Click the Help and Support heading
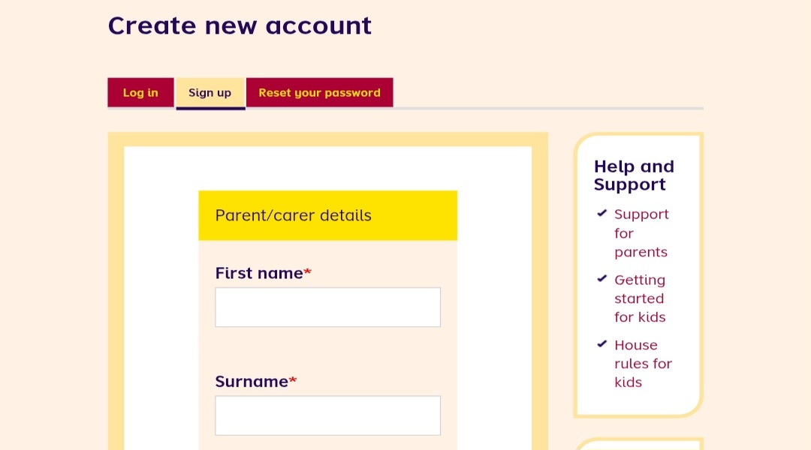The width and height of the screenshot is (811, 450). click(634, 175)
